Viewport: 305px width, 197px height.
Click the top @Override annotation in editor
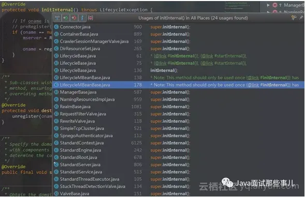pyautogui.click(x=13, y=4)
